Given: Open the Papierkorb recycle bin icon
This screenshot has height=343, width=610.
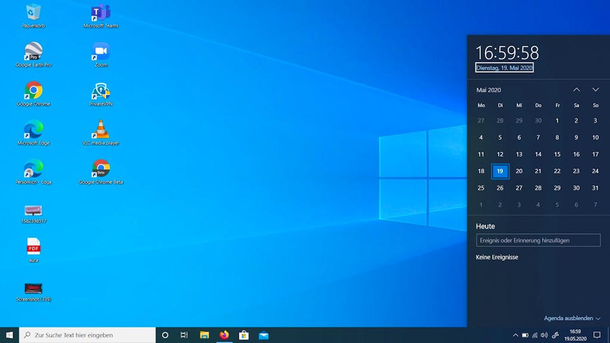Looking at the screenshot, I should tap(33, 16).
